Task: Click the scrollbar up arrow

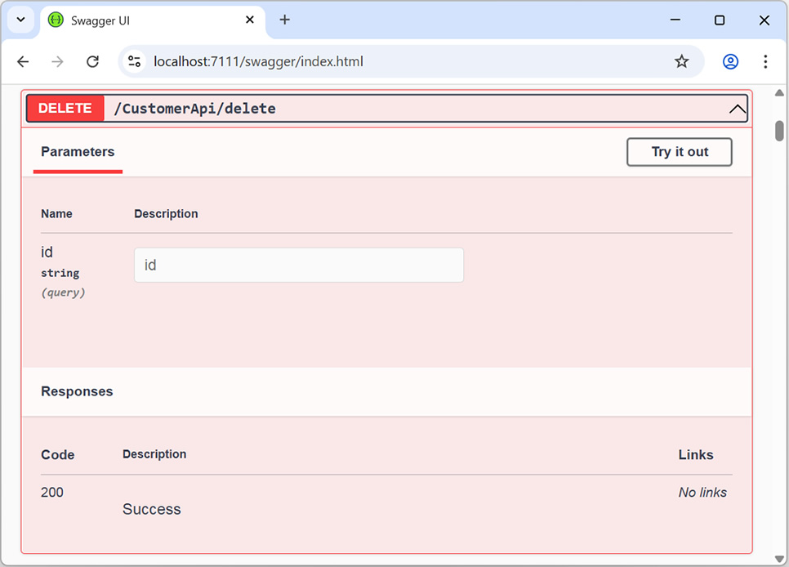Action: [x=779, y=93]
